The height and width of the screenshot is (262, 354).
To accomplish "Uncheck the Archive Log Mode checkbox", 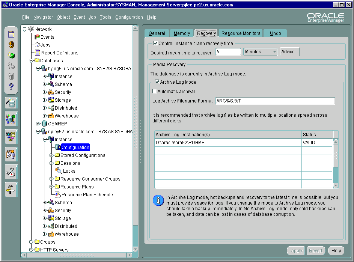I will click(x=157, y=82).
